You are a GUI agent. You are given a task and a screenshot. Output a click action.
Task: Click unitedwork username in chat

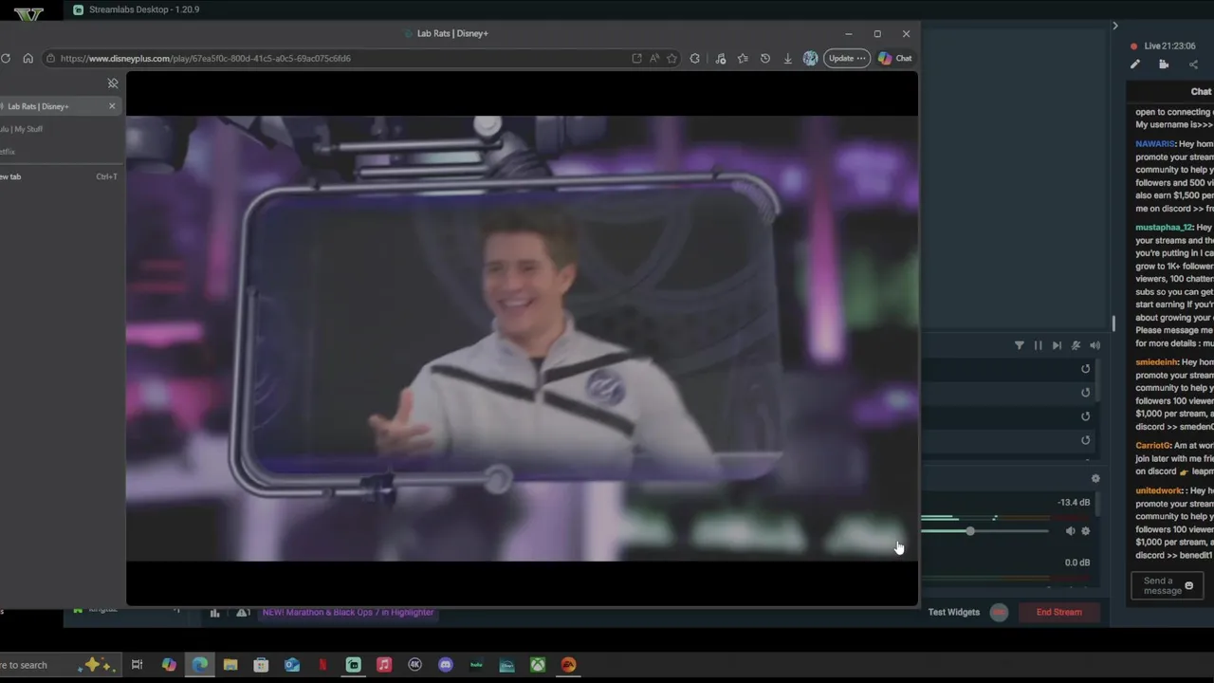click(x=1159, y=491)
